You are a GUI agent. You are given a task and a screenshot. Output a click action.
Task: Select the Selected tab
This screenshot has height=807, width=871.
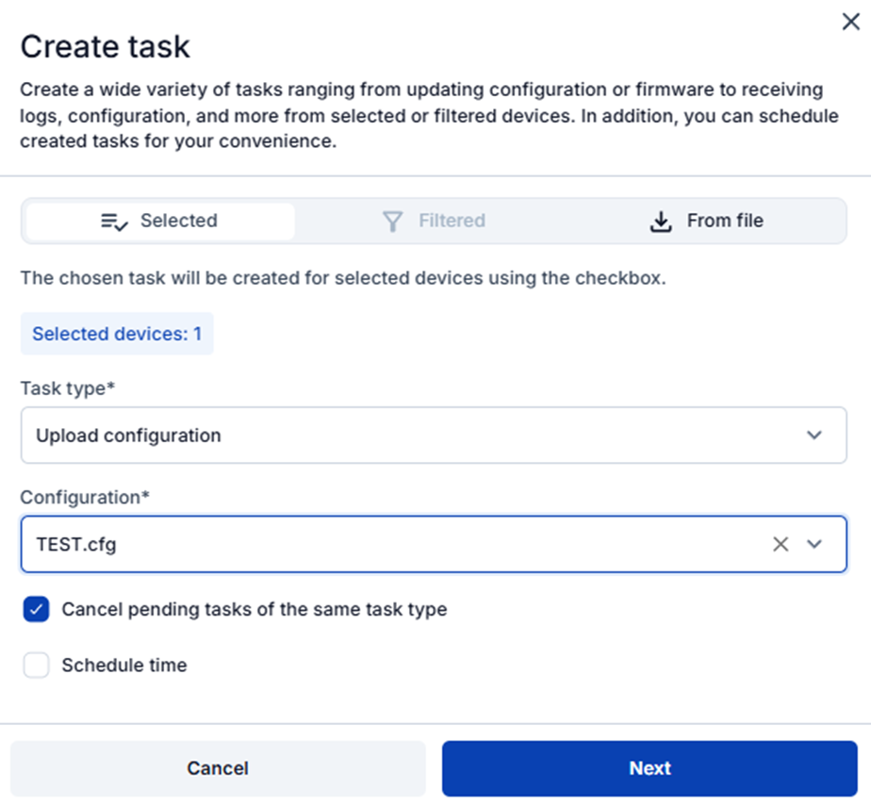[158, 221]
